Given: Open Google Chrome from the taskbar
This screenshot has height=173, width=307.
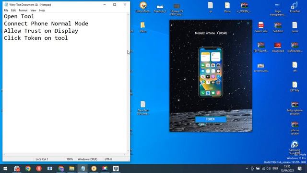Looking at the screenshot, I should tap(28, 169).
